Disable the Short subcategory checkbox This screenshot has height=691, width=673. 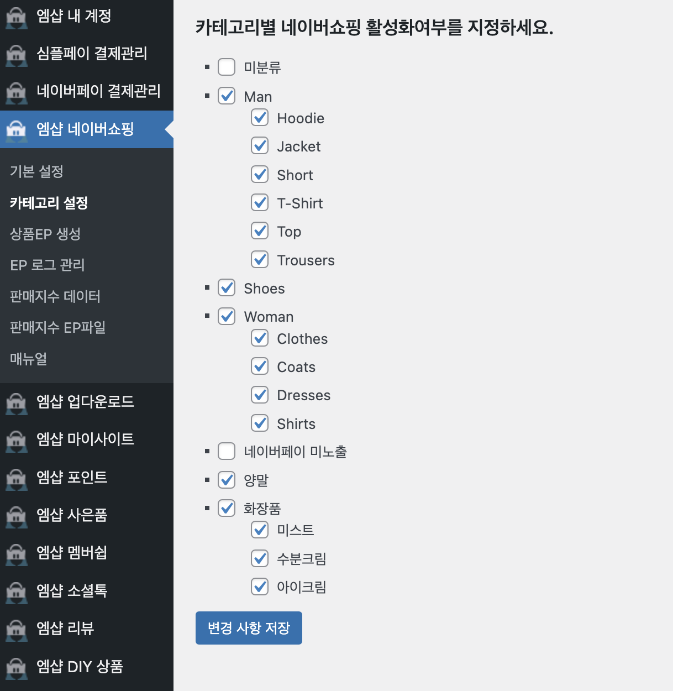(x=260, y=174)
